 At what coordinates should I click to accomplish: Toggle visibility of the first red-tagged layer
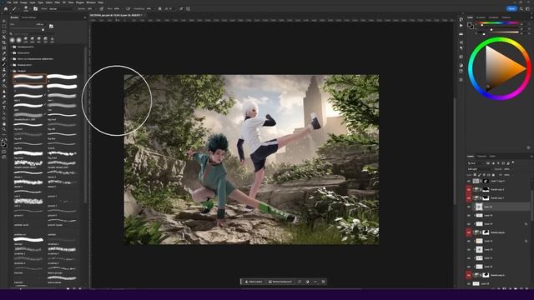tap(469, 189)
